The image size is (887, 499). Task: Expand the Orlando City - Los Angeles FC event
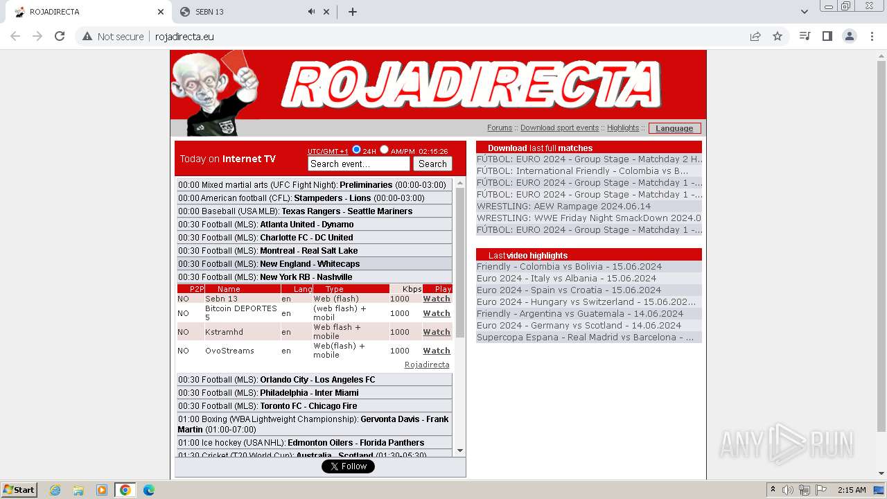[x=314, y=380]
